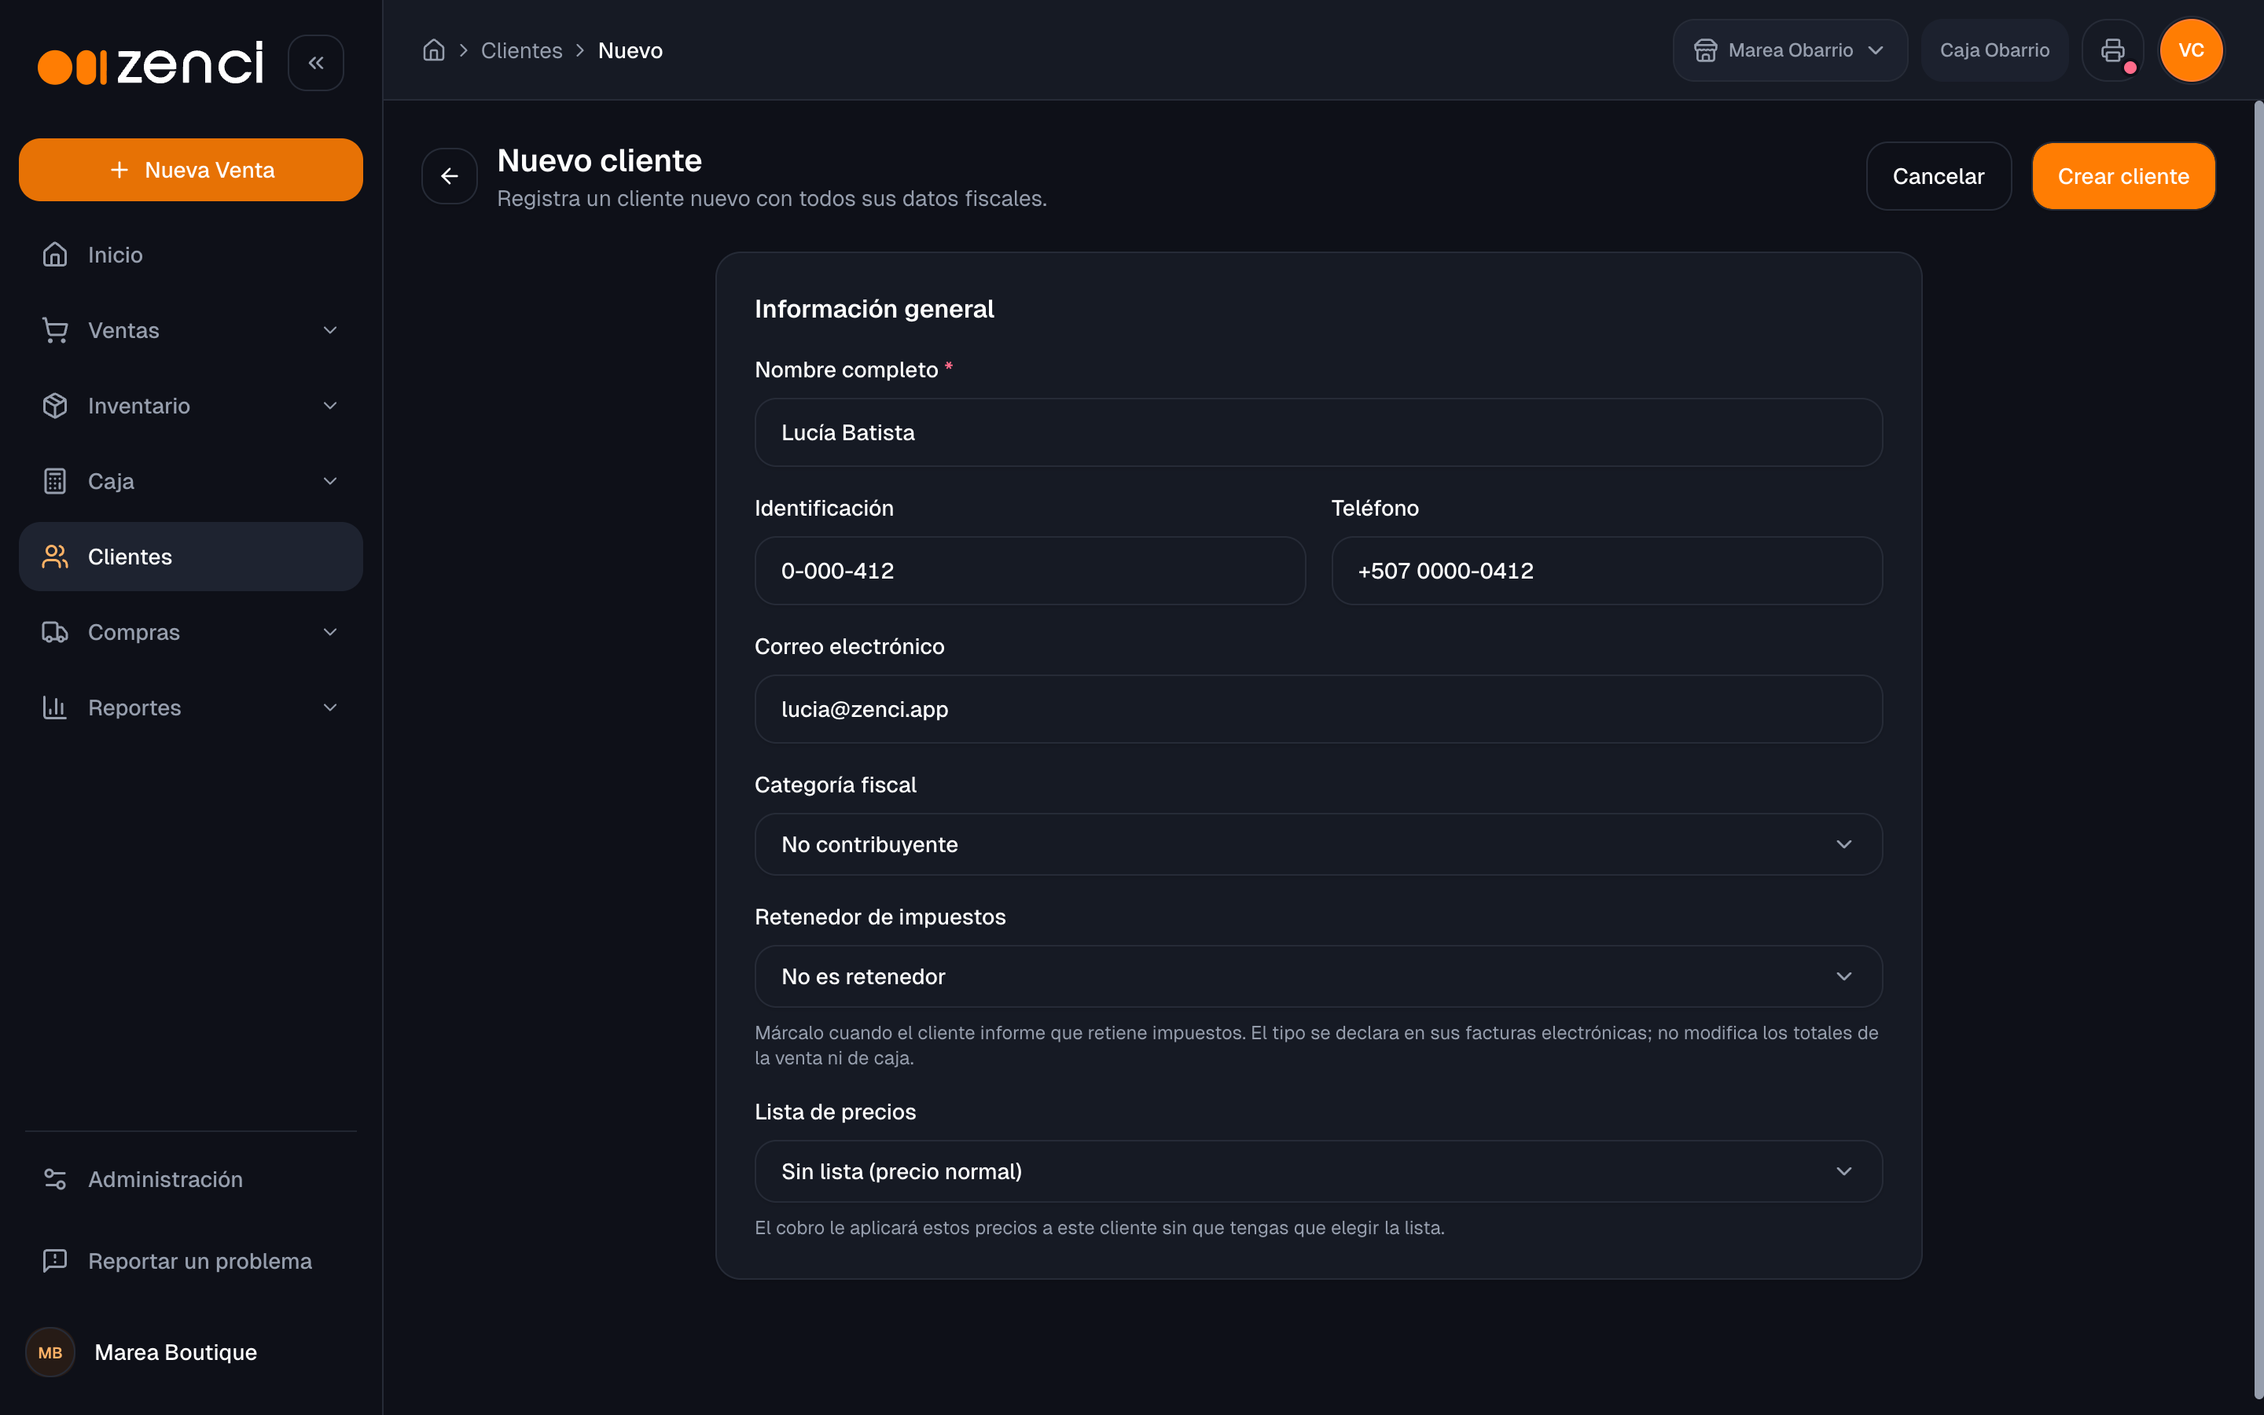Image resolution: width=2264 pixels, height=1415 pixels.
Task: Click the home icon in the breadcrumb
Action: 433,50
